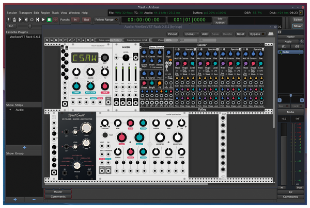The height and width of the screenshot is (208, 310).
Task: Open the Int. sync source dropdown
Action: (x=11, y=26)
